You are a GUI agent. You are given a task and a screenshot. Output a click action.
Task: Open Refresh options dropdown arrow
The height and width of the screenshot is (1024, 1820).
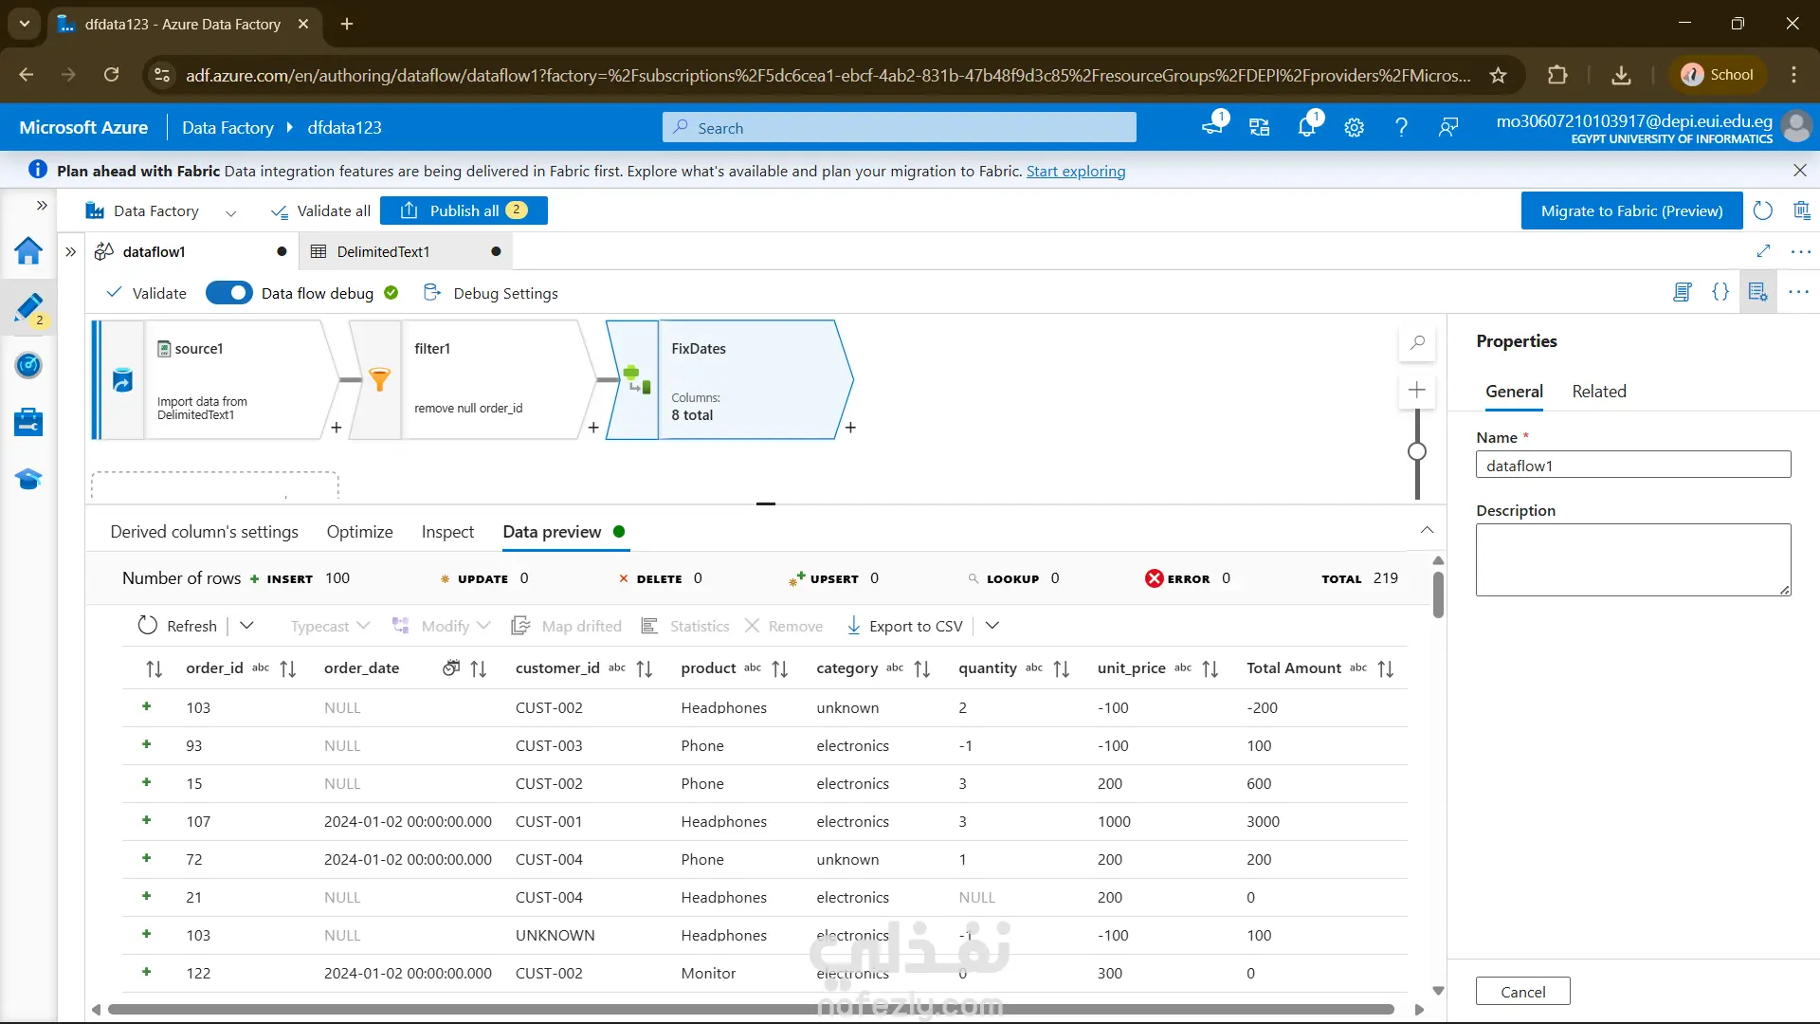click(x=247, y=626)
